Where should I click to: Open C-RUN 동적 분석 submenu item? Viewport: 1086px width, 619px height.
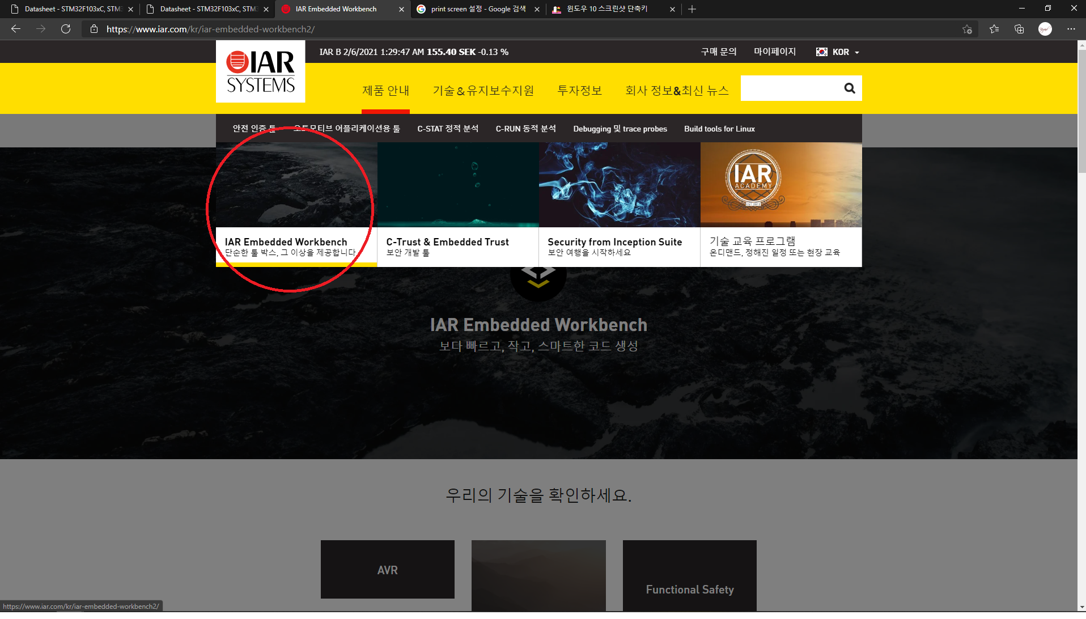click(526, 129)
